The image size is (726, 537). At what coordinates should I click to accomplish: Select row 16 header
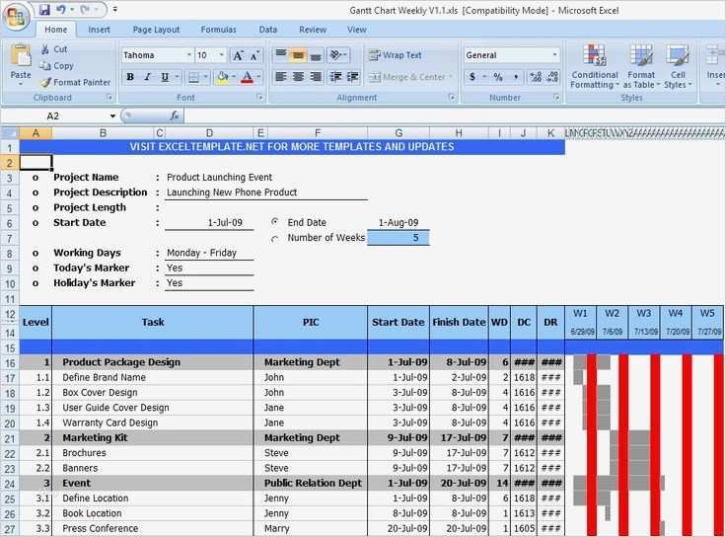tap(10, 362)
